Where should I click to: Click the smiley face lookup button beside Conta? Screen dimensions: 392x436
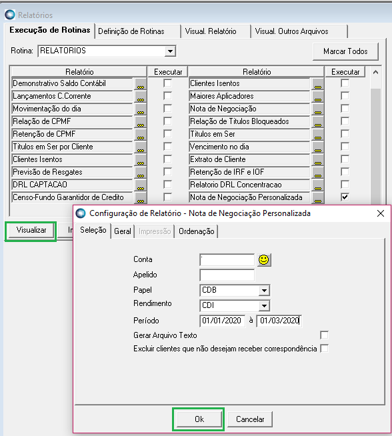[x=264, y=260]
